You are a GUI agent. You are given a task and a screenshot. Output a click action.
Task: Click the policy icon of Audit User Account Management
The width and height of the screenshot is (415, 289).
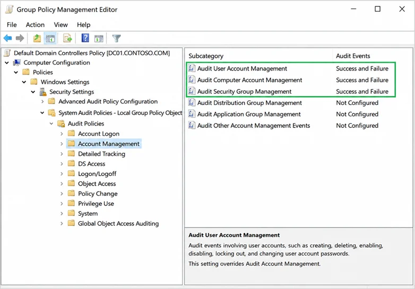[192, 68]
